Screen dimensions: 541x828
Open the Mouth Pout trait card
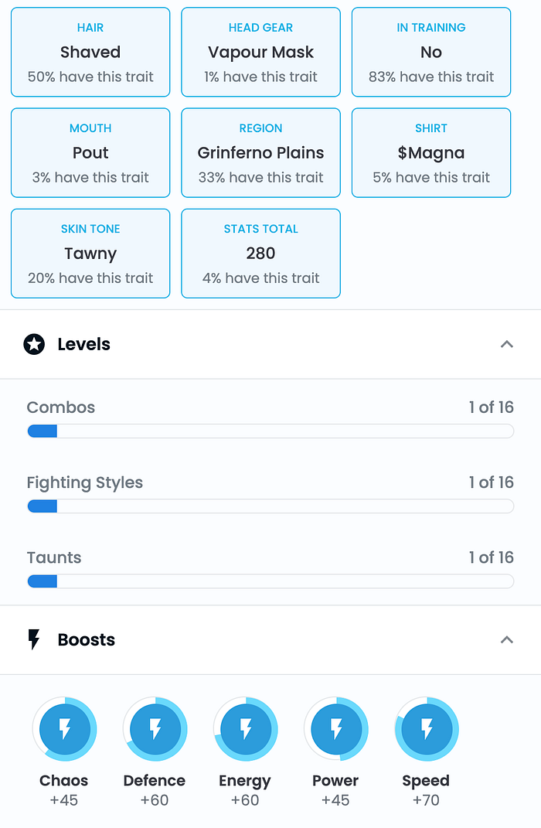click(90, 153)
